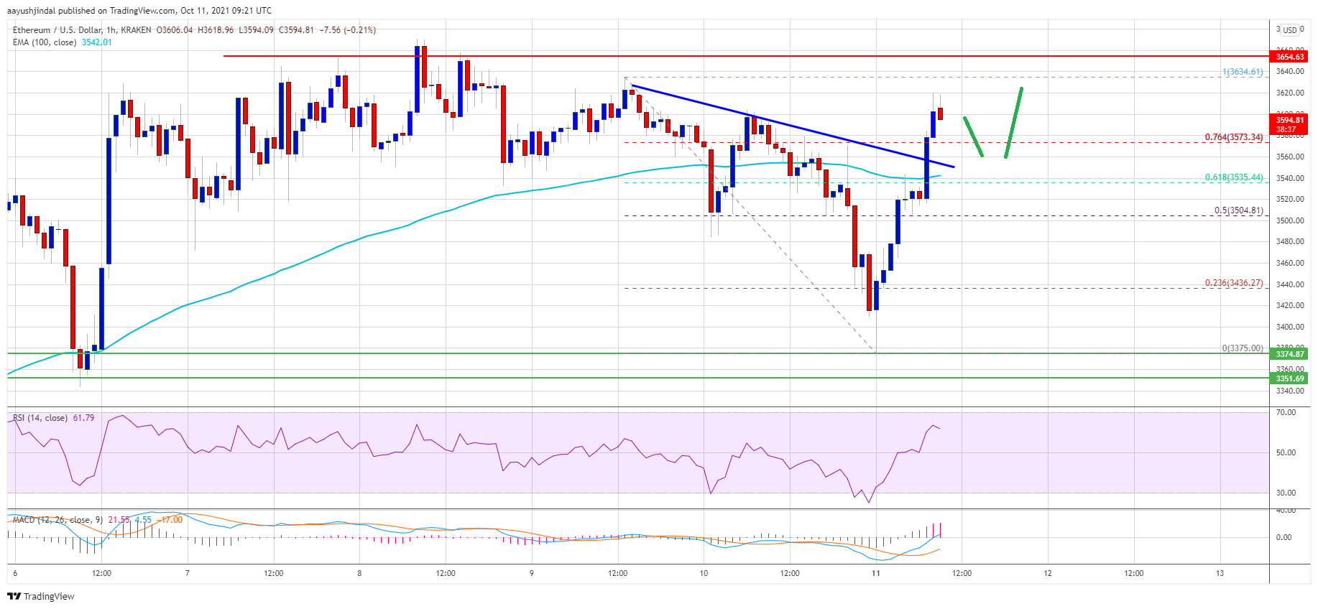
Task: Click the EMA value 3542.01
Action: [x=97, y=42]
